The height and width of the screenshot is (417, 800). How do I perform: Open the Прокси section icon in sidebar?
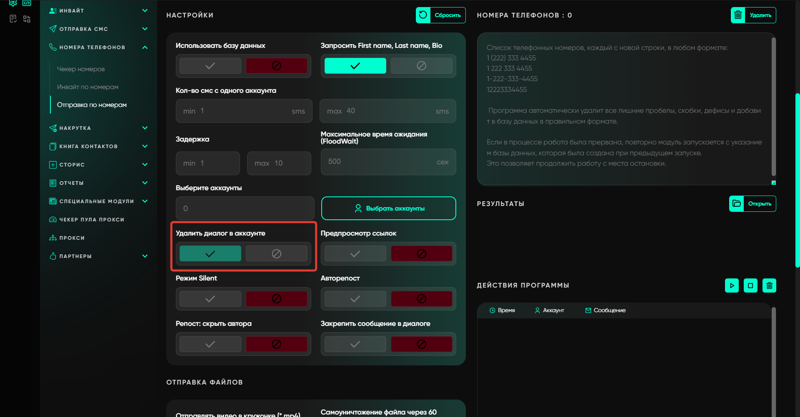pos(53,238)
